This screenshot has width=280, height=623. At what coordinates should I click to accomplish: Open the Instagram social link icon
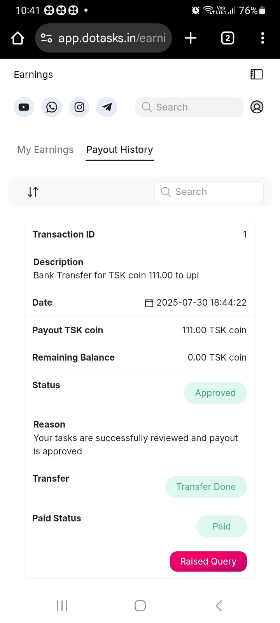pyautogui.click(x=79, y=107)
